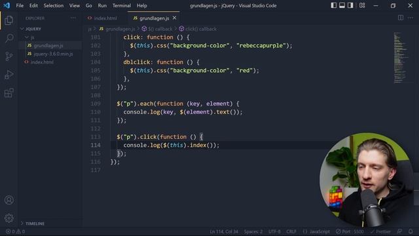The image size is (419, 236).
Task: Click the feedback icon in status bar
Action: 399,231
